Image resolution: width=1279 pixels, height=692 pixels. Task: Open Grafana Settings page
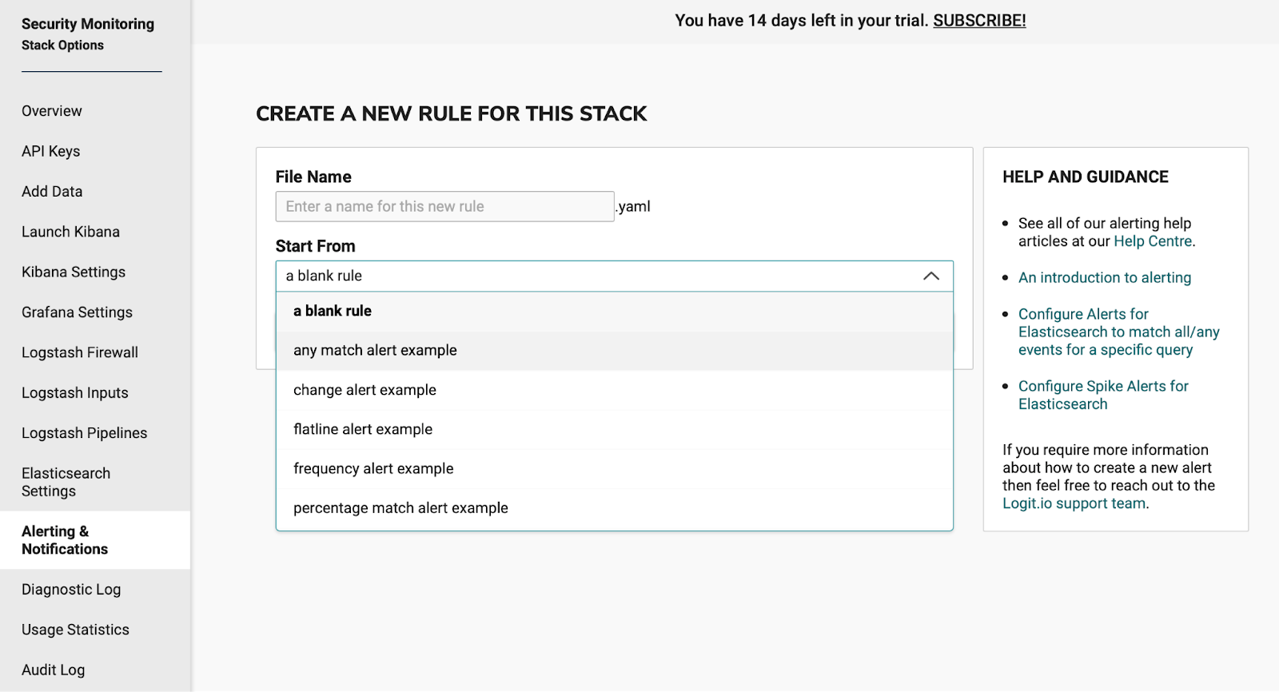[77, 312]
